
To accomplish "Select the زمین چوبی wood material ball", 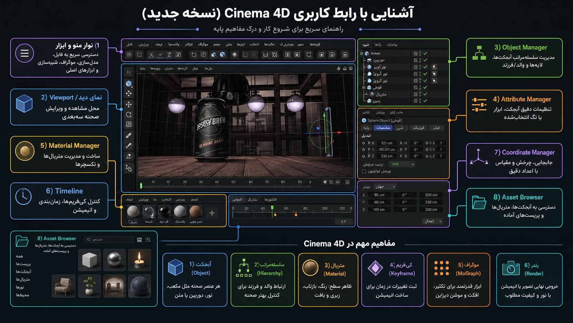I will (196, 212).
